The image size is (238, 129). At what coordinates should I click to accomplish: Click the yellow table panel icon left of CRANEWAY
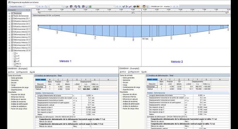click(144, 7)
